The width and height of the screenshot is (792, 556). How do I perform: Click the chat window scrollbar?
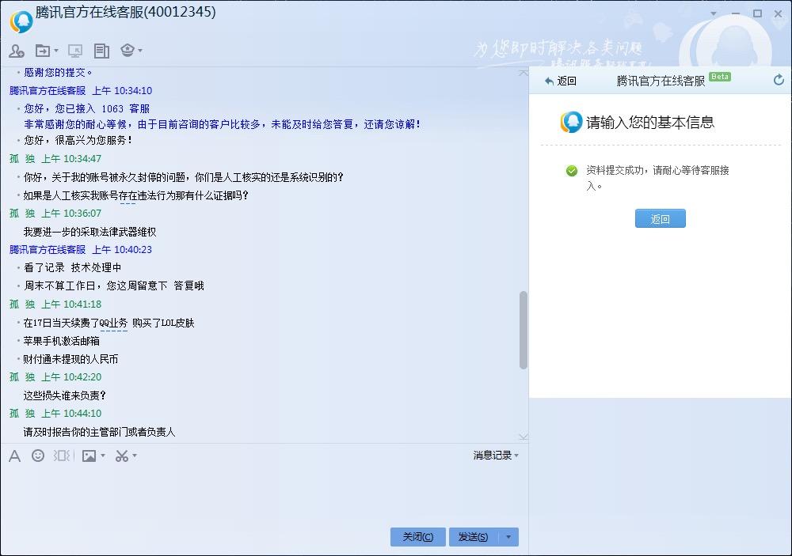(x=524, y=332)
